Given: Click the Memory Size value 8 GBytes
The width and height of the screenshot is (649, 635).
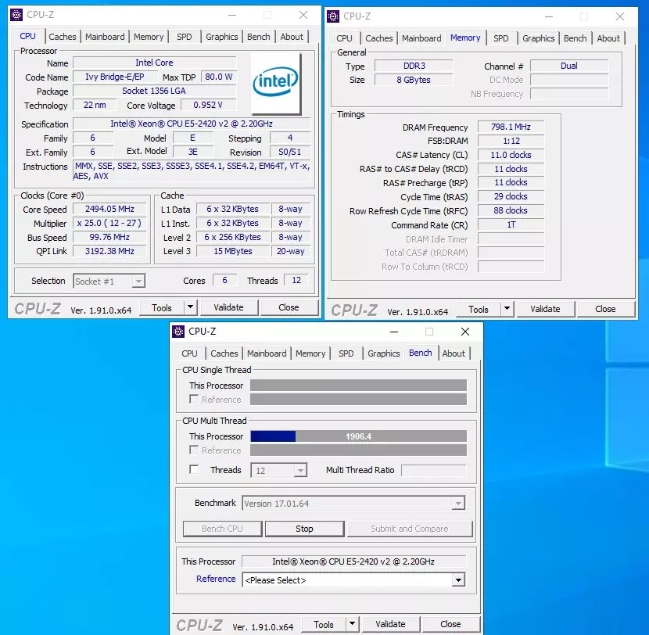Looking at the screenshot, I should pos(414,80).
